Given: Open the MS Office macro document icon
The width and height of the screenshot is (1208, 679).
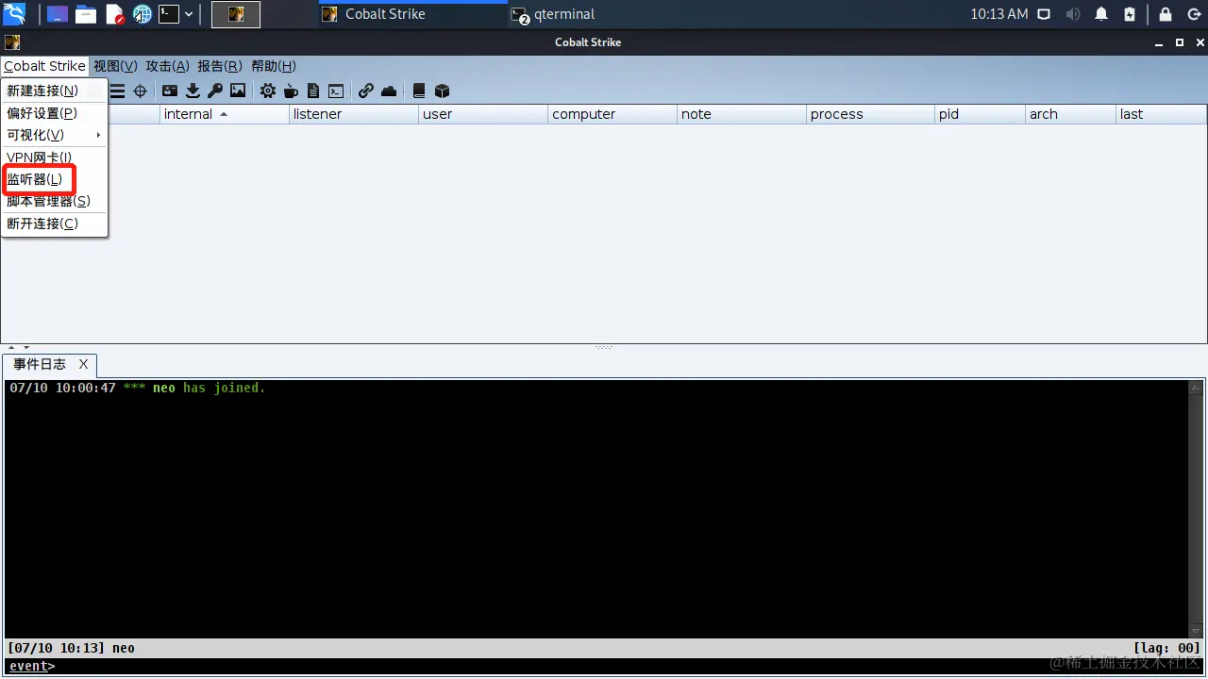Looking at the screenshot, I should pos(313,91).
